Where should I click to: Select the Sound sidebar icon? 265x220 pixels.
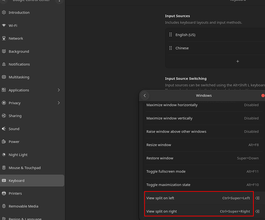(x=4, y=129)
